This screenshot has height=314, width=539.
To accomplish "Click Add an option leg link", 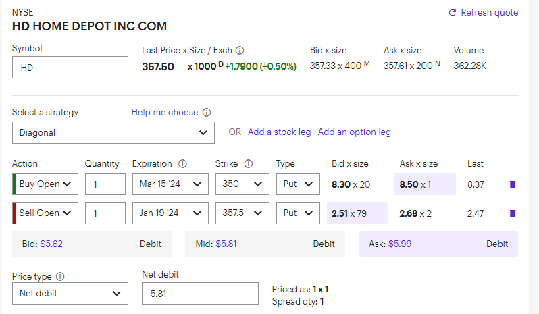I will point(355,132).
